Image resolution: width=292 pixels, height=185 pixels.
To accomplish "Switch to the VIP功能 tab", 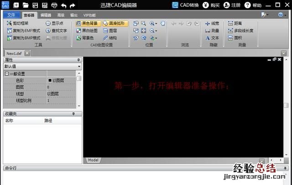I will point(89,15).
